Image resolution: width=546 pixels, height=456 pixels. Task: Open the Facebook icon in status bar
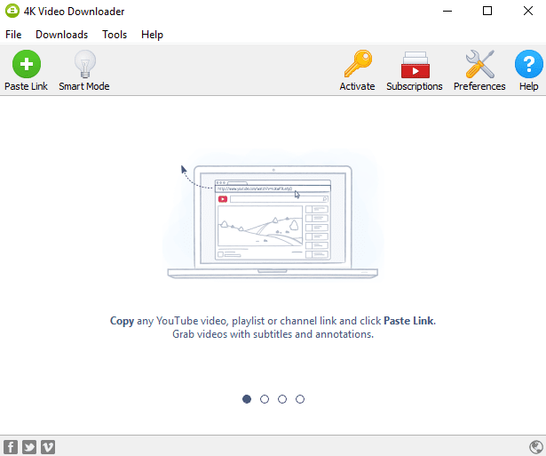pyautogui.click(x=11, y=447)
